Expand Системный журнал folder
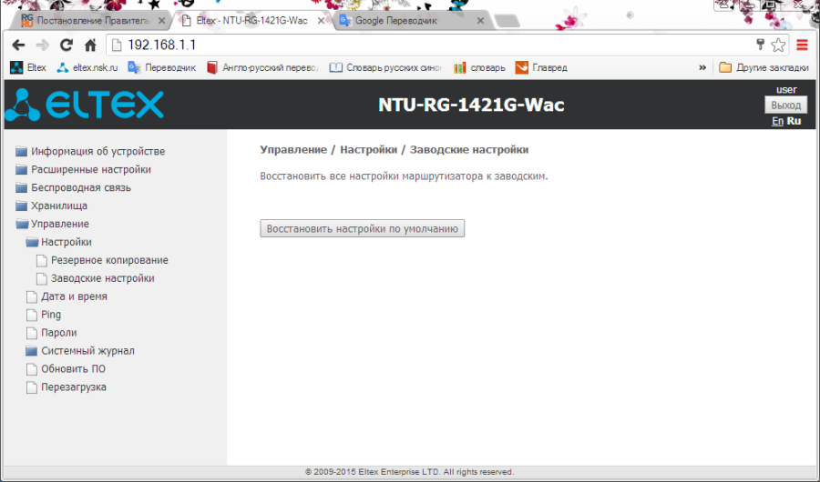The height and width of the screenshot is (482, 820). click(80, 351)
